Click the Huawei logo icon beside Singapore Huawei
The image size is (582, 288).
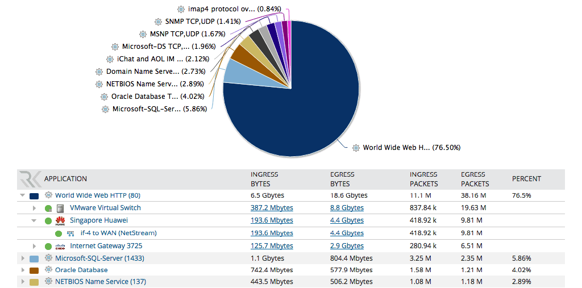60,220
